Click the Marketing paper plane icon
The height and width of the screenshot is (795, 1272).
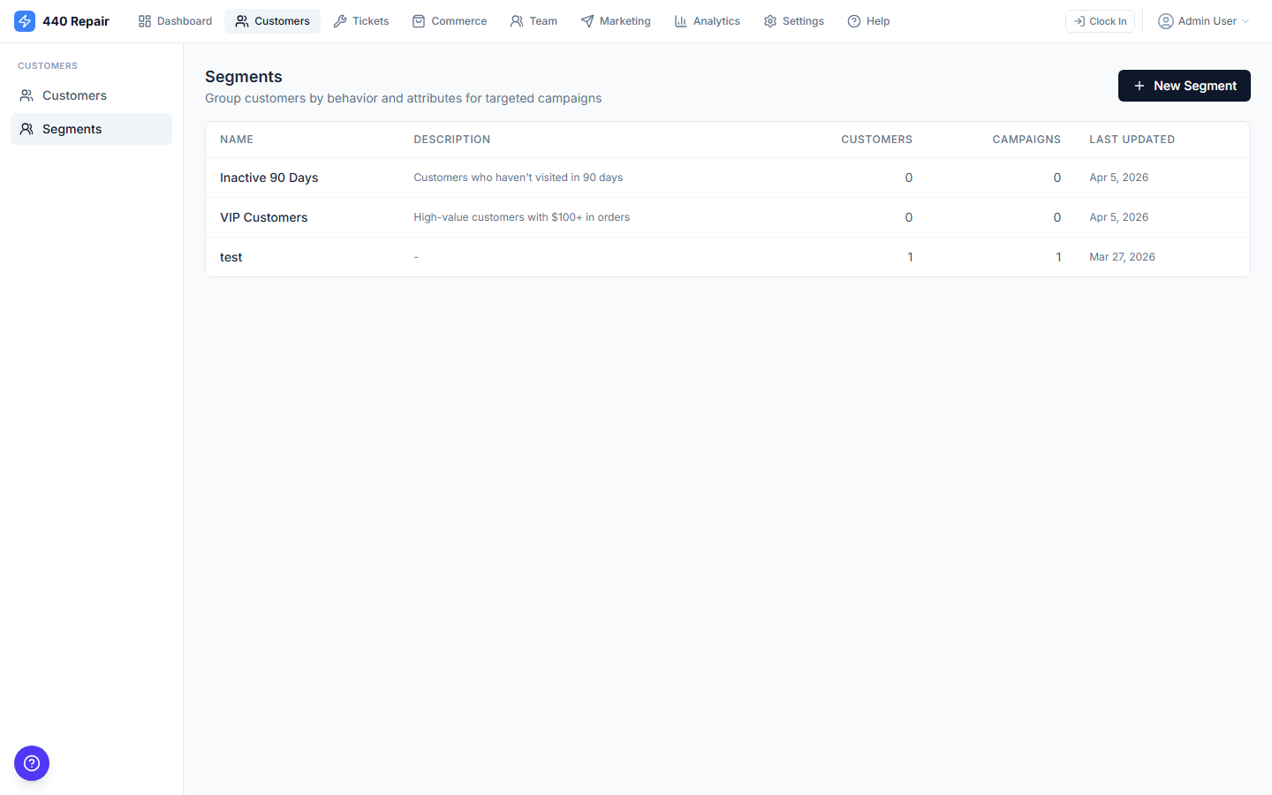tap(587, 21)
